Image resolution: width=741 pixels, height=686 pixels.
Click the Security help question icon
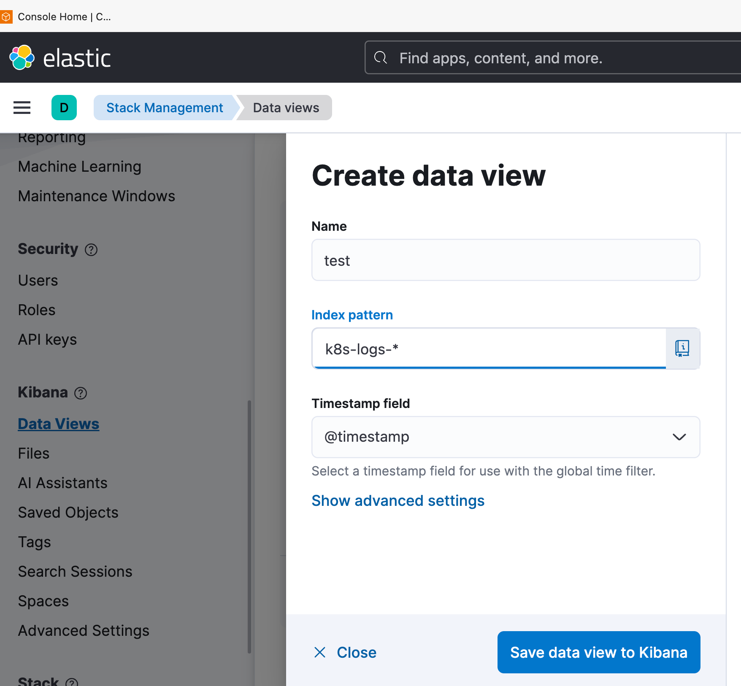[91, 250]
